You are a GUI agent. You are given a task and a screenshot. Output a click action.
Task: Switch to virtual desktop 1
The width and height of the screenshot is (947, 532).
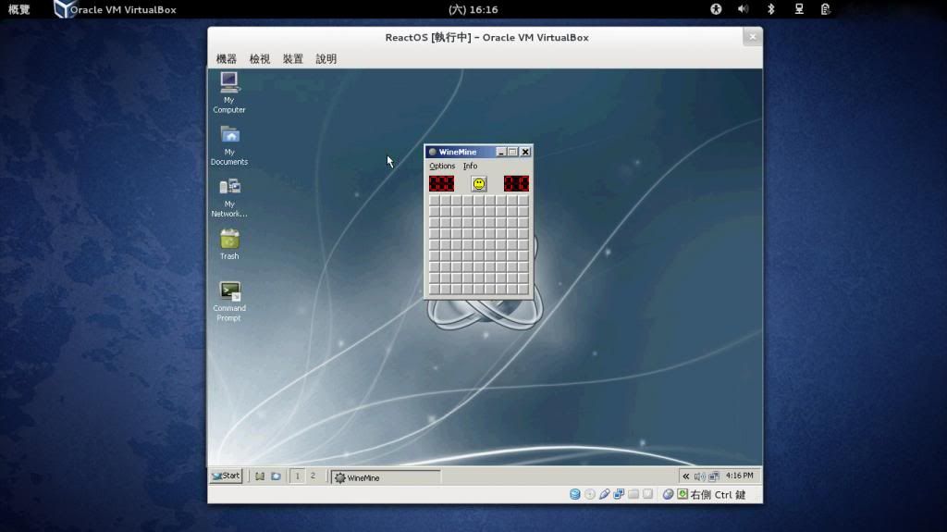(297, 476)
